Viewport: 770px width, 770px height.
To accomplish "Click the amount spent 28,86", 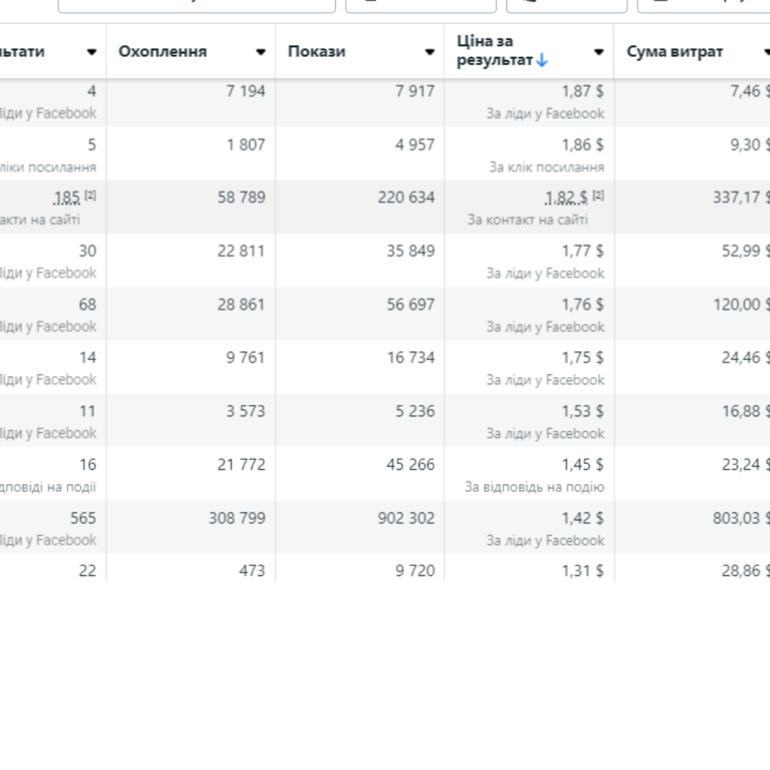I will (x=745, y=570).
